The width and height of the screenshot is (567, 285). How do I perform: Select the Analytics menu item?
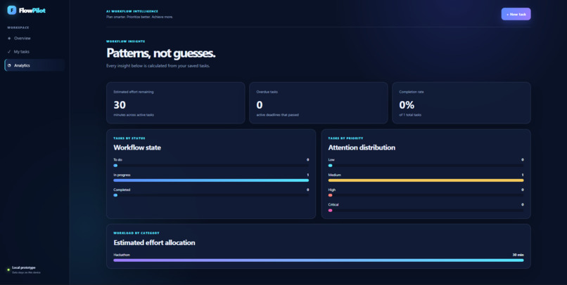point(34,65)
